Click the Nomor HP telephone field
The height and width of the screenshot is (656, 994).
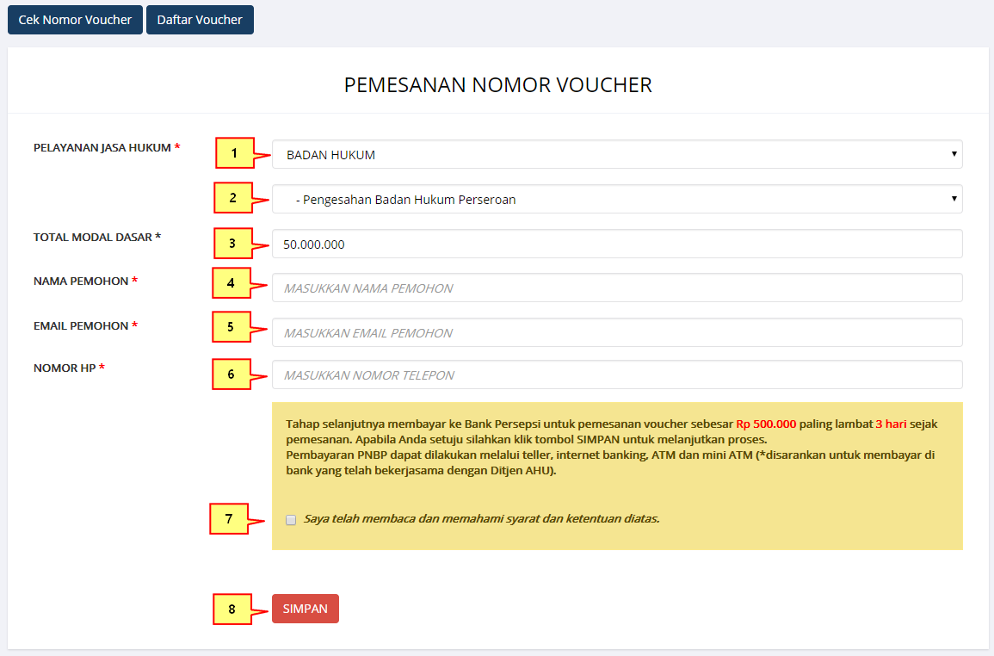tap(617, 375)
